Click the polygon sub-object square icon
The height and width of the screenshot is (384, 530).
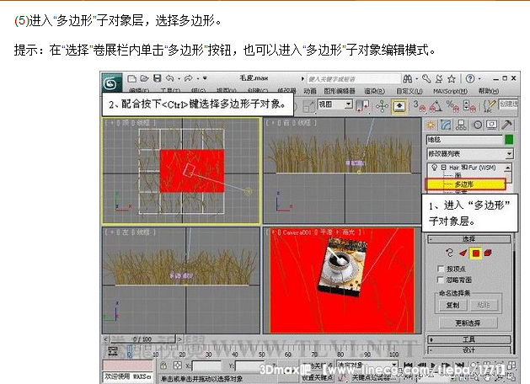click(x=476, y=253)
